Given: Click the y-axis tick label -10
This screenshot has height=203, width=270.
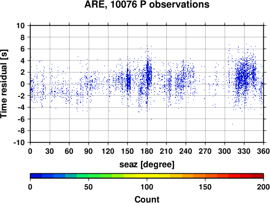Looking at the screenshot, I should [x=19, y=142].
